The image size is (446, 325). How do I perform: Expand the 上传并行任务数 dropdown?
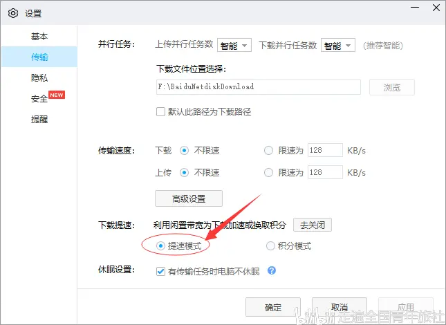tap(234, 45)
